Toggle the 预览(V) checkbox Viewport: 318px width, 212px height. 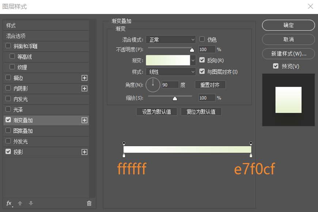tap(276, 66)
